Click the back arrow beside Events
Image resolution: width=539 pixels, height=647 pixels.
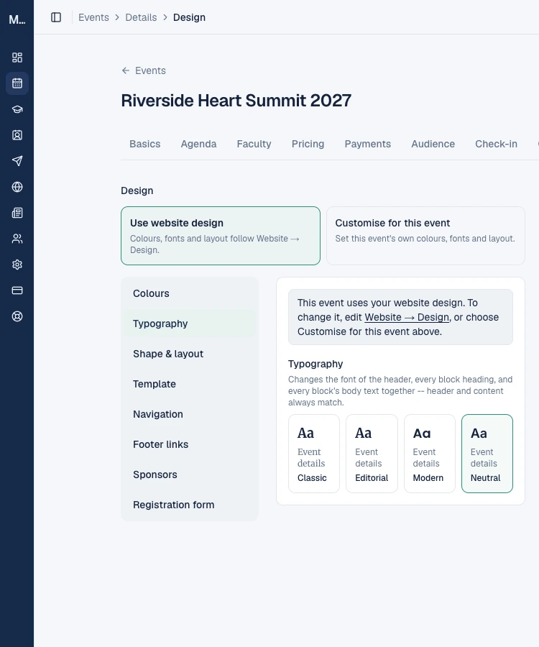[x=125, y=70]
